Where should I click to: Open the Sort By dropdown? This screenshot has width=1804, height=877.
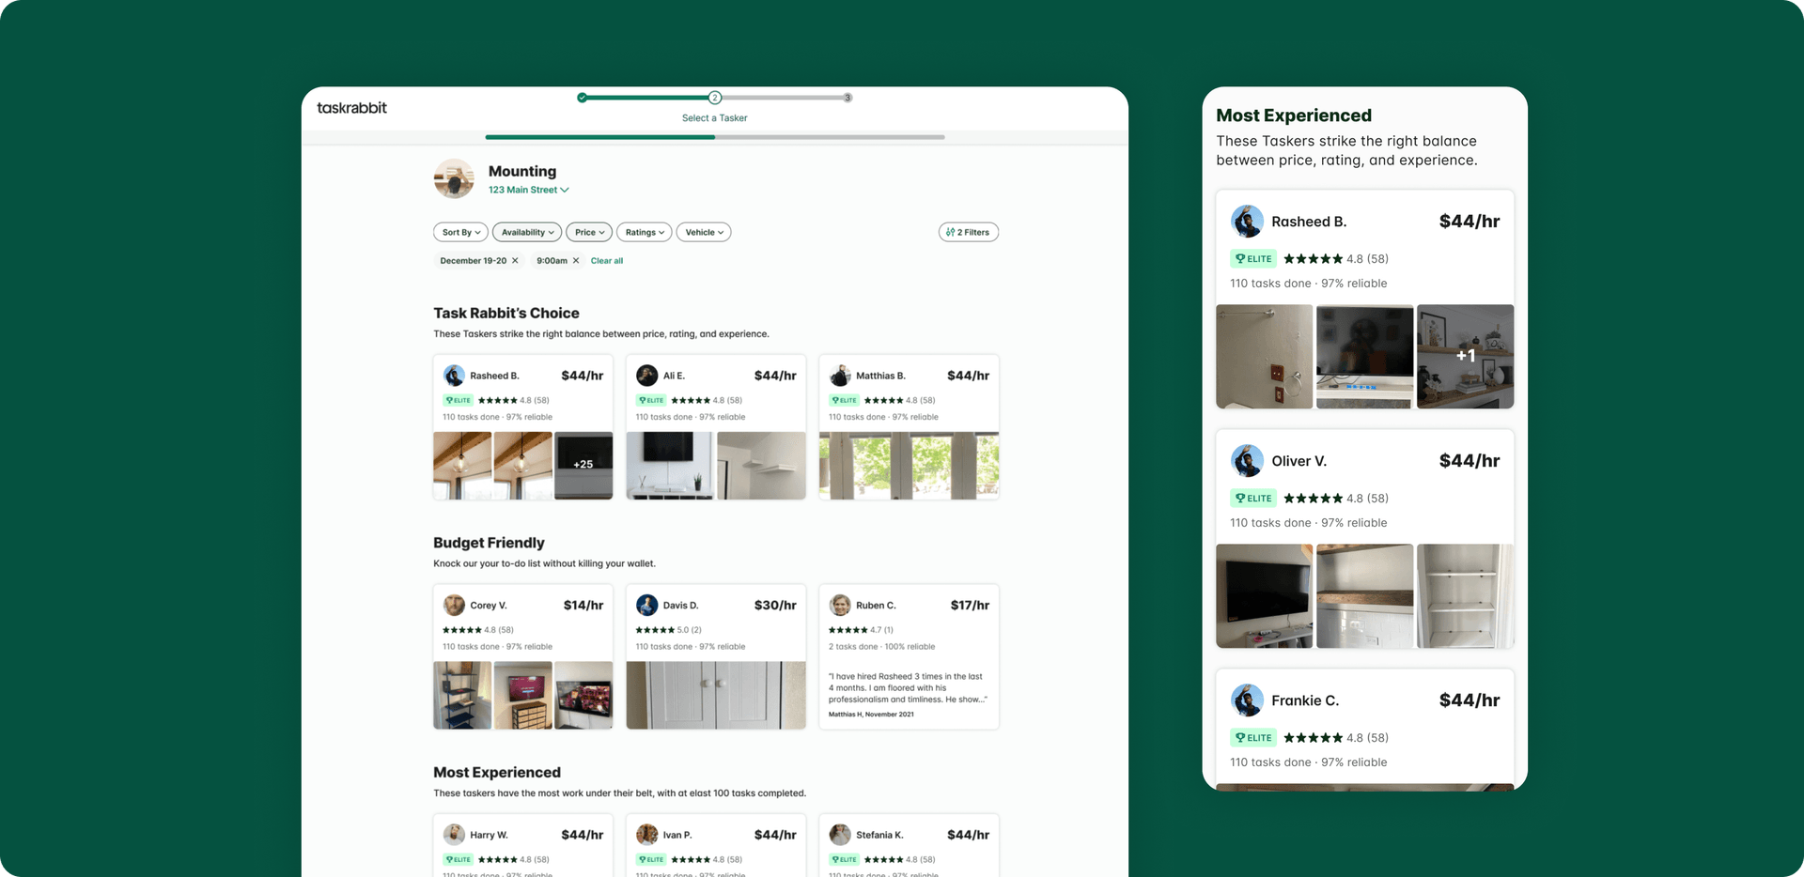460,233
